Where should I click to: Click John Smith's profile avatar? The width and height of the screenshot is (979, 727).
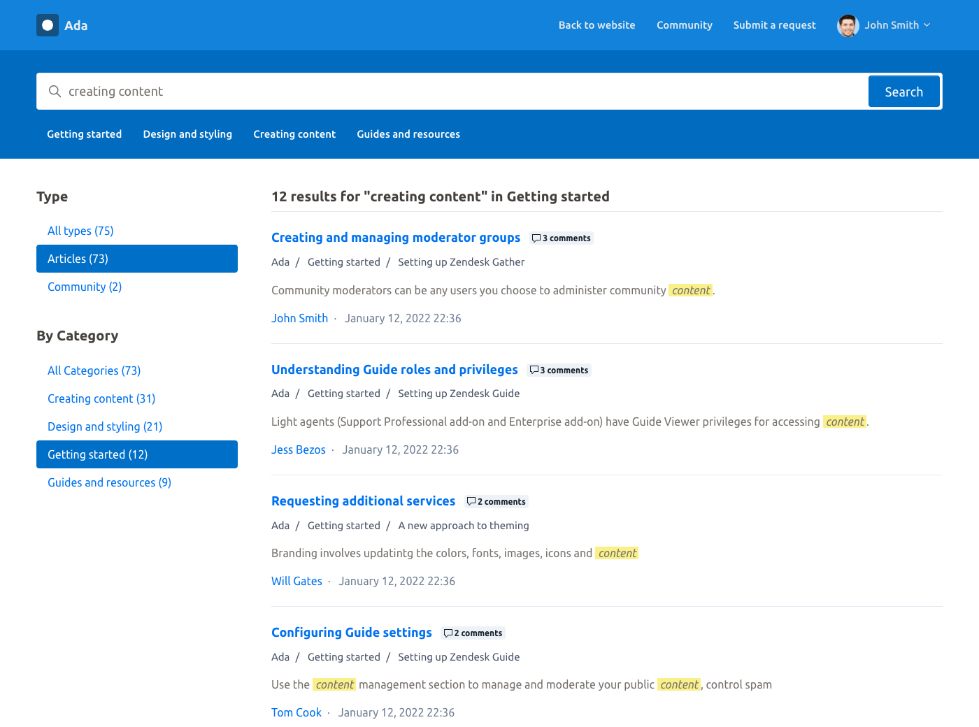tap(848, 25)
